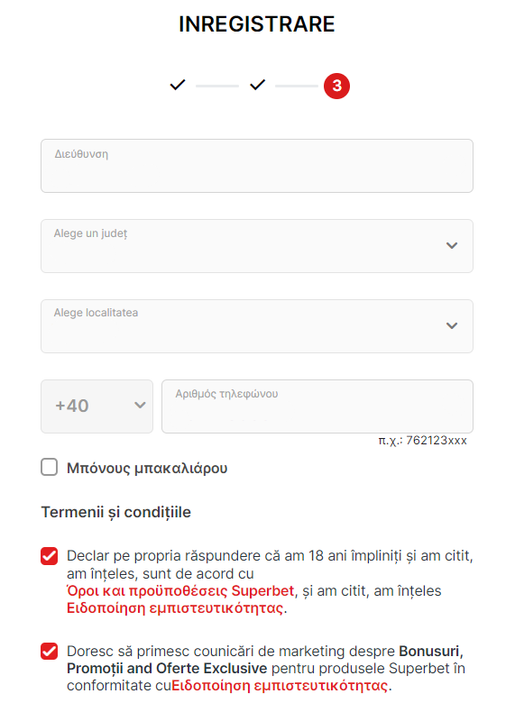515x712 pixels.
Task: Open the Alege un județ dropdown
Action: click(257, 246)
